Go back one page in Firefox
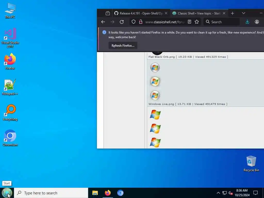This screenshot has width=264, height=198. point(103,22)
